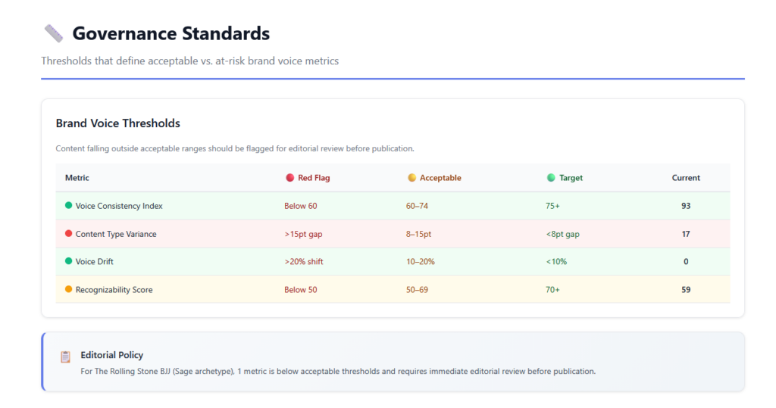Image resolution: width=776 pixels, height=408 pixels.
Task: Click the yellow circle next to Acceptable header
Action: (411, 178)
